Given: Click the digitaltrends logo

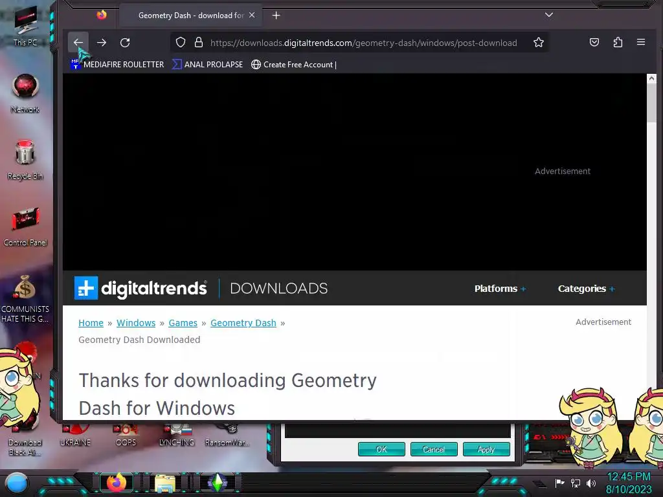Looking at the screenshot, I should click(x=140, y=288).
